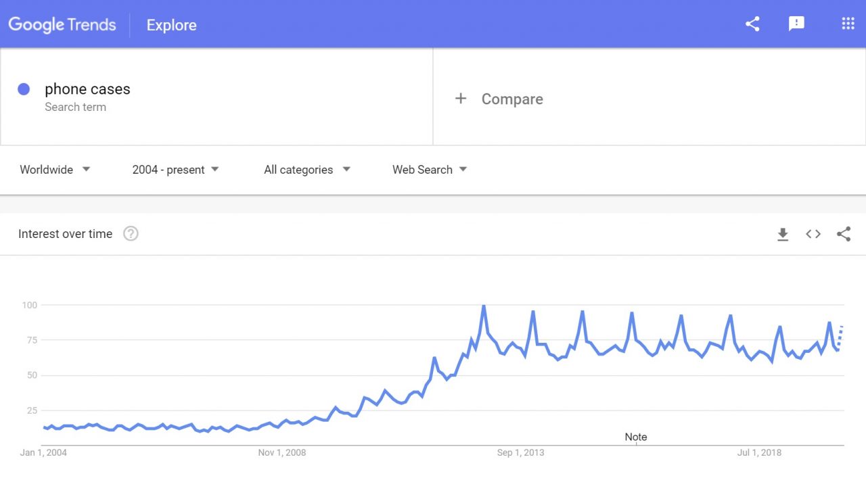Open help for Interest over time

pyautogui.click(x=131, y=234)
